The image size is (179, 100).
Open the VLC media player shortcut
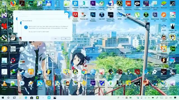[4, 84]
